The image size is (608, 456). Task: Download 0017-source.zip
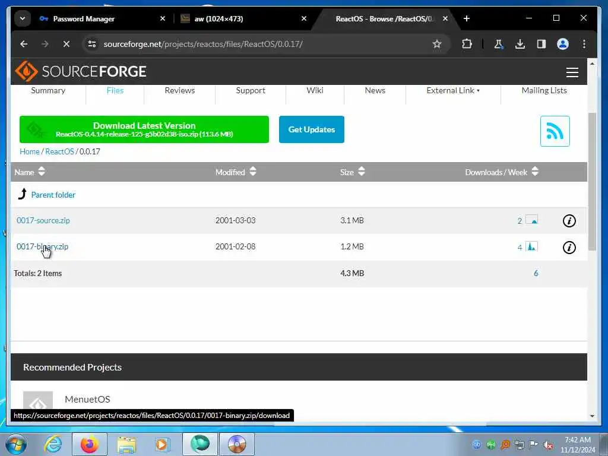pyautogui.click(x=43, y=220)
